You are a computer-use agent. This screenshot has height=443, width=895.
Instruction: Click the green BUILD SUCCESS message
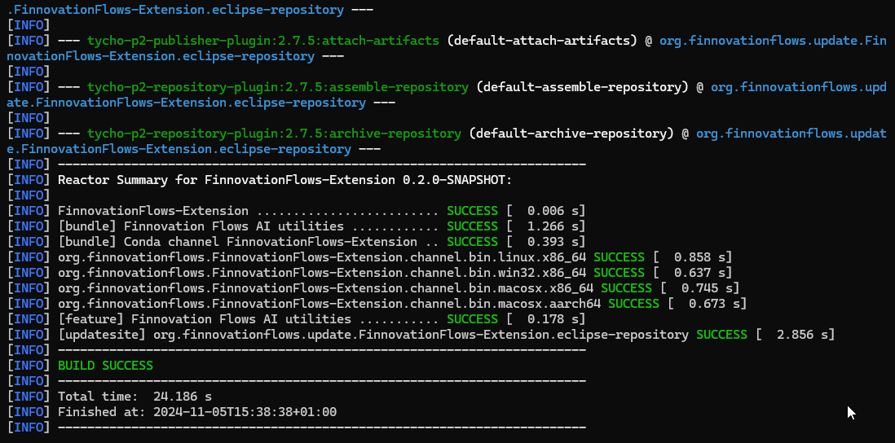[105, 366]
